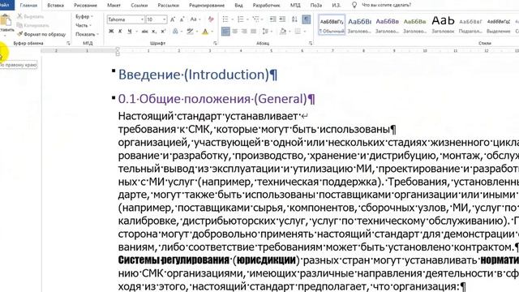The width and height of the screenshot is (519, 292).
Task: Toggle justify alignment button
Action: point(254,32)
